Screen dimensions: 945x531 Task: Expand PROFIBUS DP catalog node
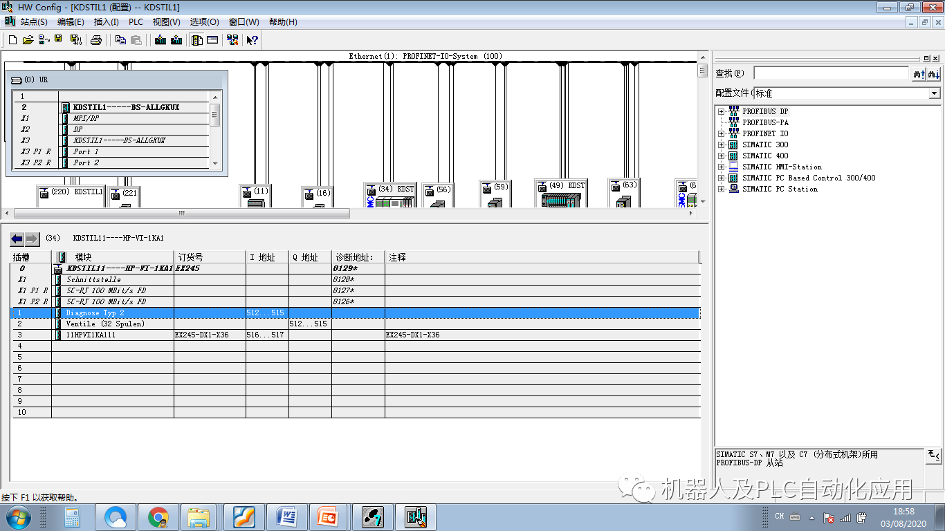(722, 111)
